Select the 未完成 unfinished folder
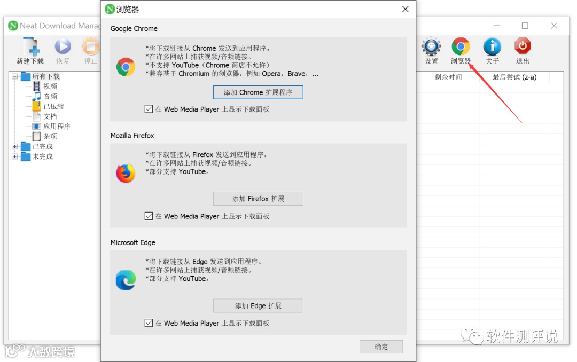This screenshot has width=577, height=362. (42, 156)
